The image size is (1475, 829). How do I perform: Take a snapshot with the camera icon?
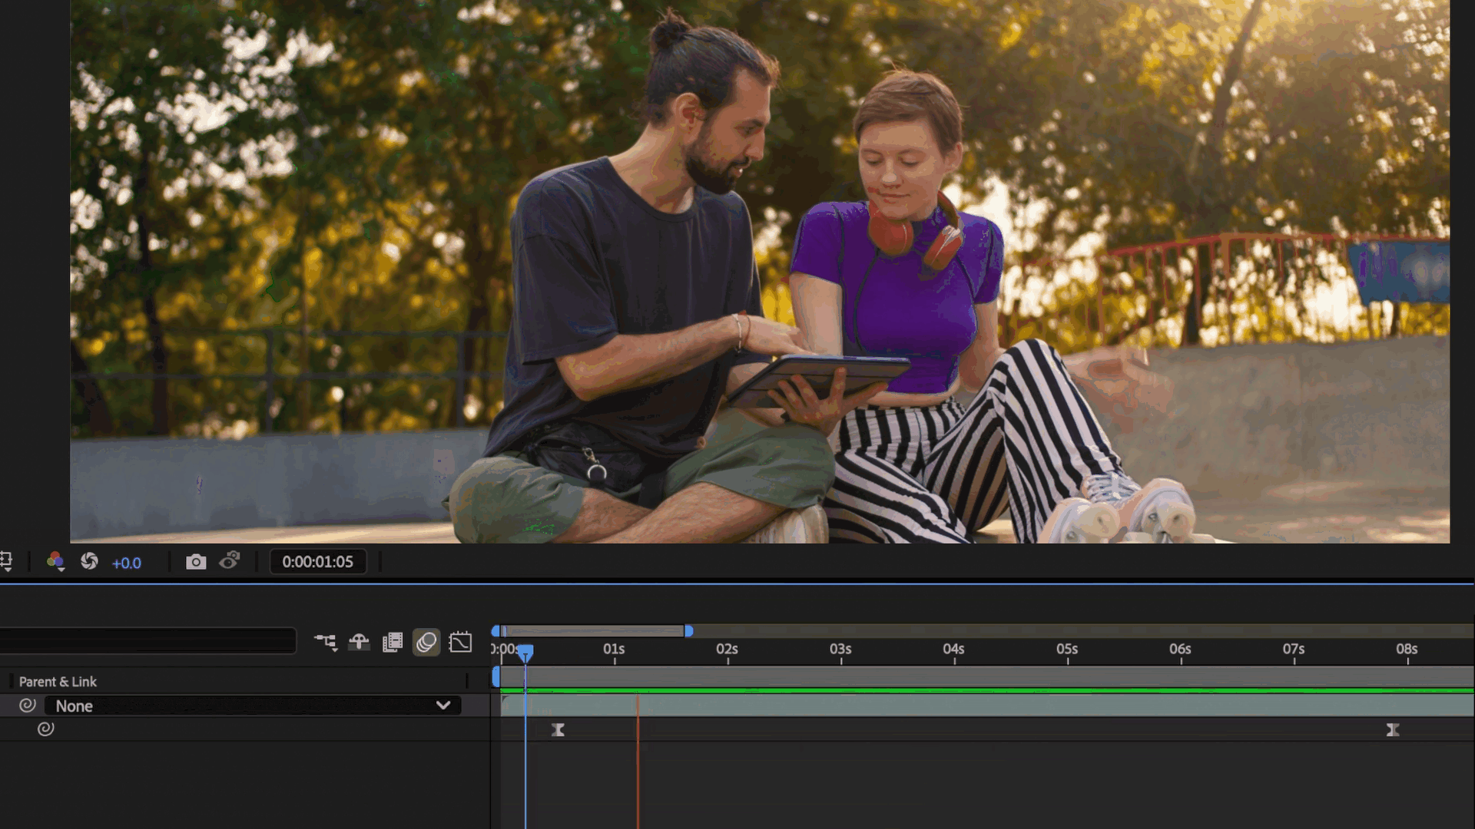[196, 562]
